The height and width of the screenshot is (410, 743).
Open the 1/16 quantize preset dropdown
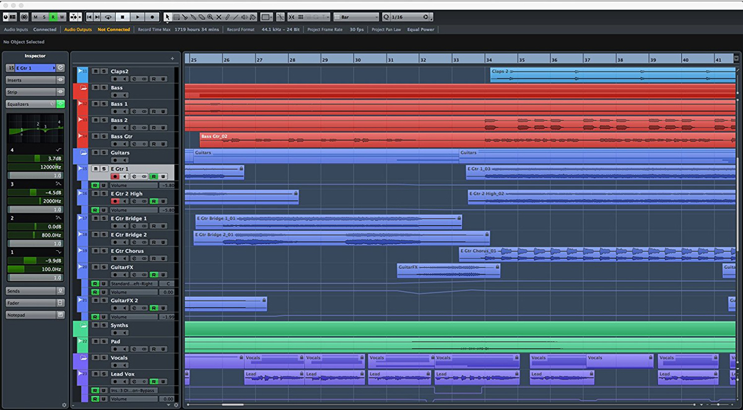coord(406,17)
